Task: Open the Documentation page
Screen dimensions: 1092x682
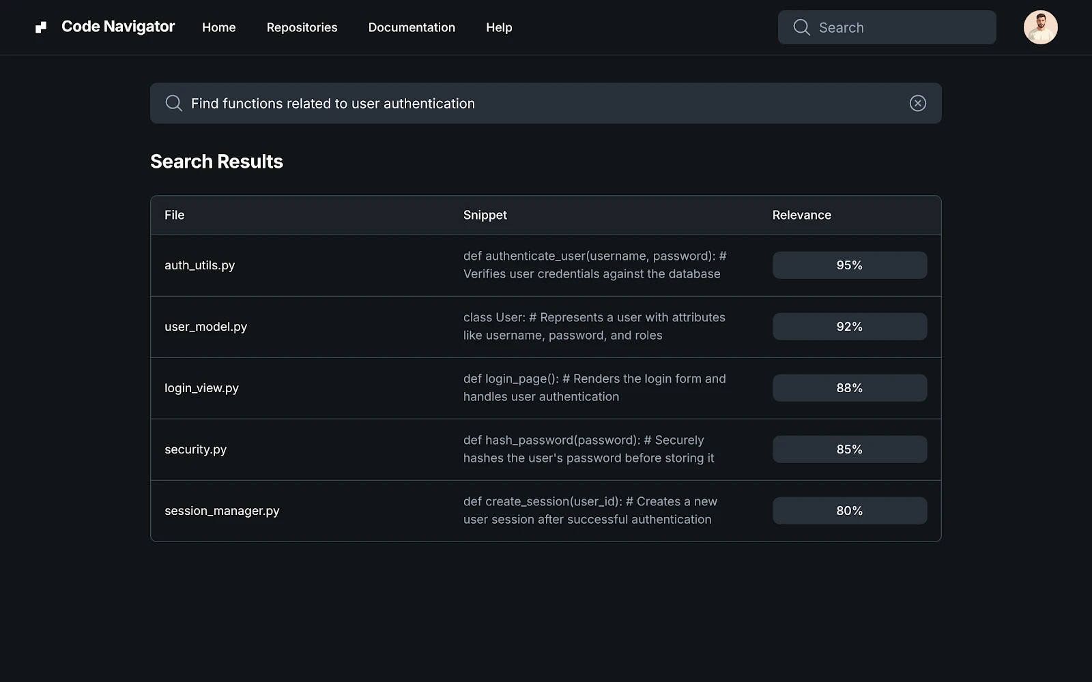Action: pyautogui.click(x=412, y=27)
